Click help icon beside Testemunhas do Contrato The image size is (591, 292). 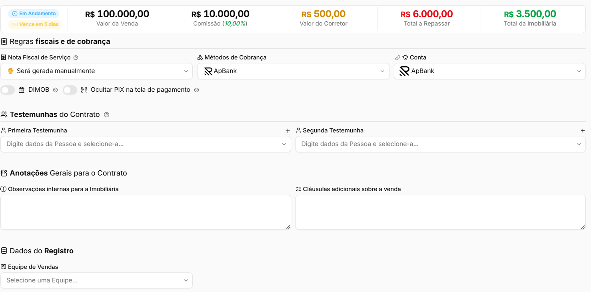pyautogui.click(x=106, y=115)
